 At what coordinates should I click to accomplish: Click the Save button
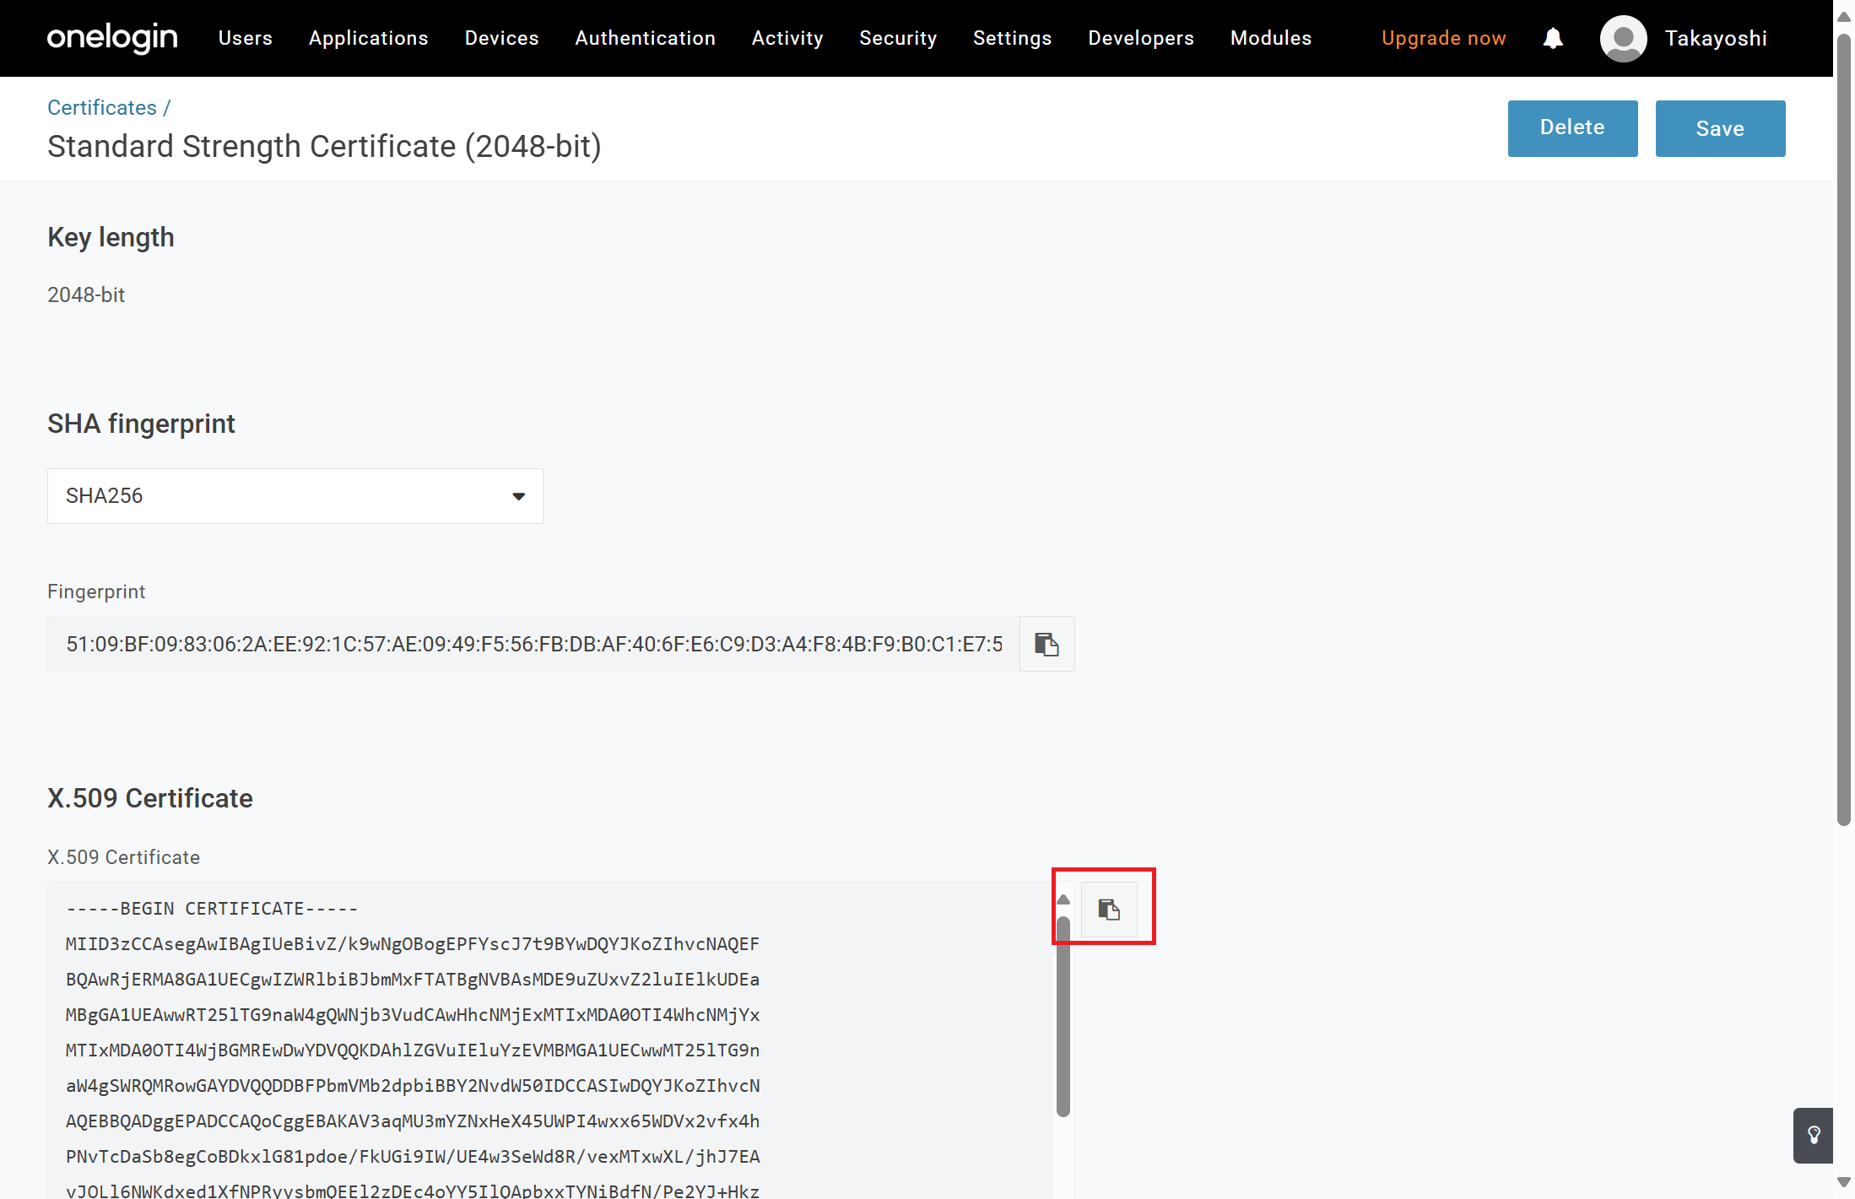(x=1719, y=128)
